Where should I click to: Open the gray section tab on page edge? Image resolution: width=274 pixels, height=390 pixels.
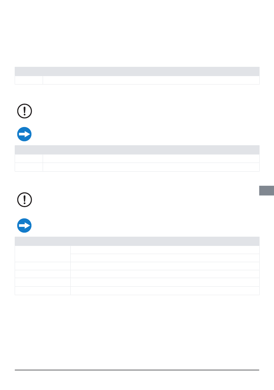(x=267, y=191)
